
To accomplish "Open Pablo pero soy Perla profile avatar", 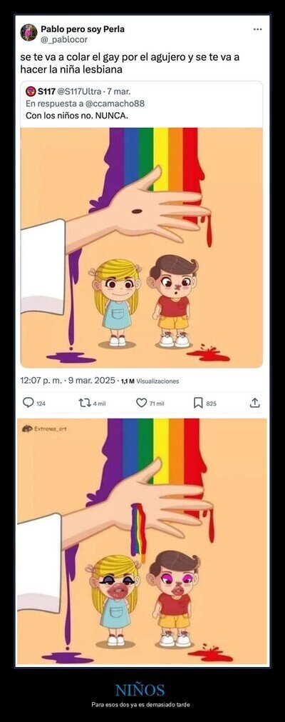I will (x=29, y=33).
